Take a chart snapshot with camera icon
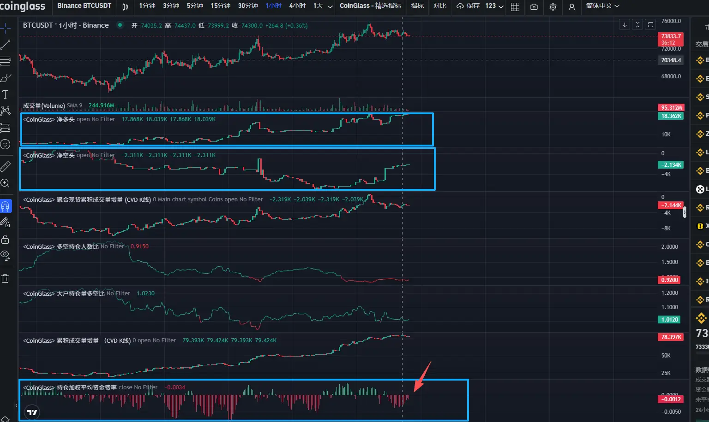The image size is (709, 422). pos(534,6)
